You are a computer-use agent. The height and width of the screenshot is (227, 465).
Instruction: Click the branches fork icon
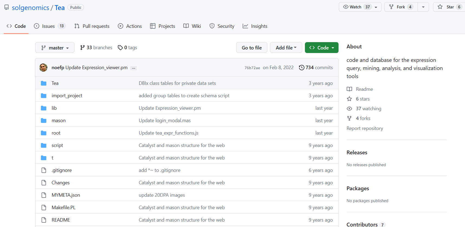82,48
